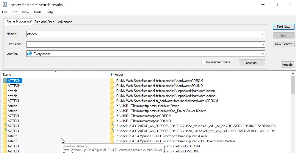Click shortcut folder icon beside ECS de_de path
Viewport: 296px width, 153px height.
pyautogui.click(x=112, y=126)
